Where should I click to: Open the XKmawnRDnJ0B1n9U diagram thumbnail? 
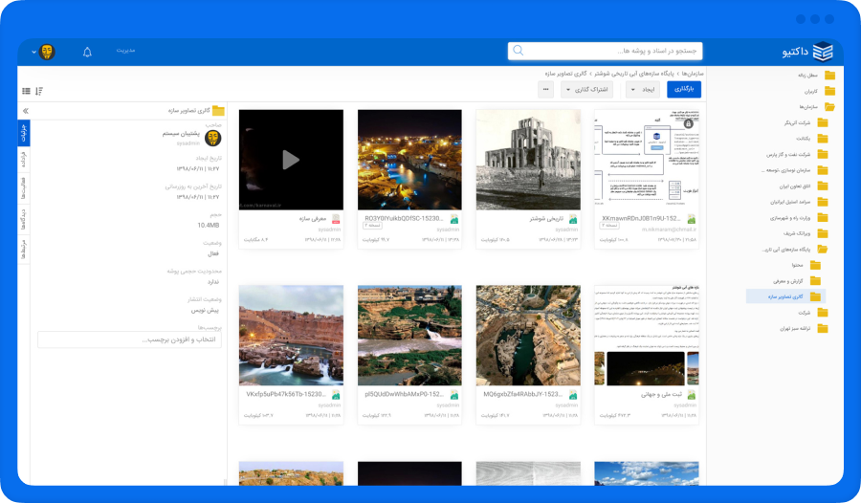click(647, 160)
